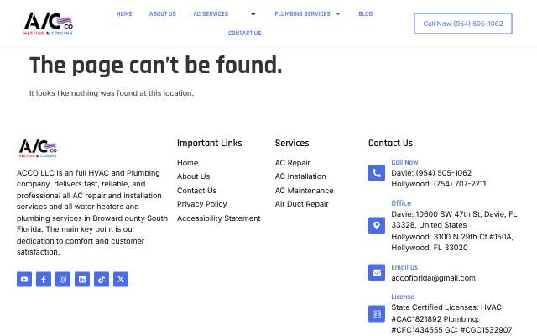Image resolution: width=537 pixels, height=336 pixels.
Task: Open the Air Duct Repair service link
Action: [x=302, y=204]
